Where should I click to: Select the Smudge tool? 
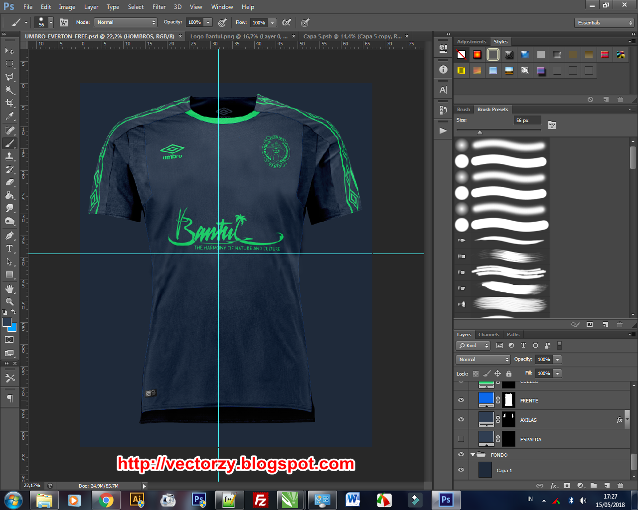[9, 208]
